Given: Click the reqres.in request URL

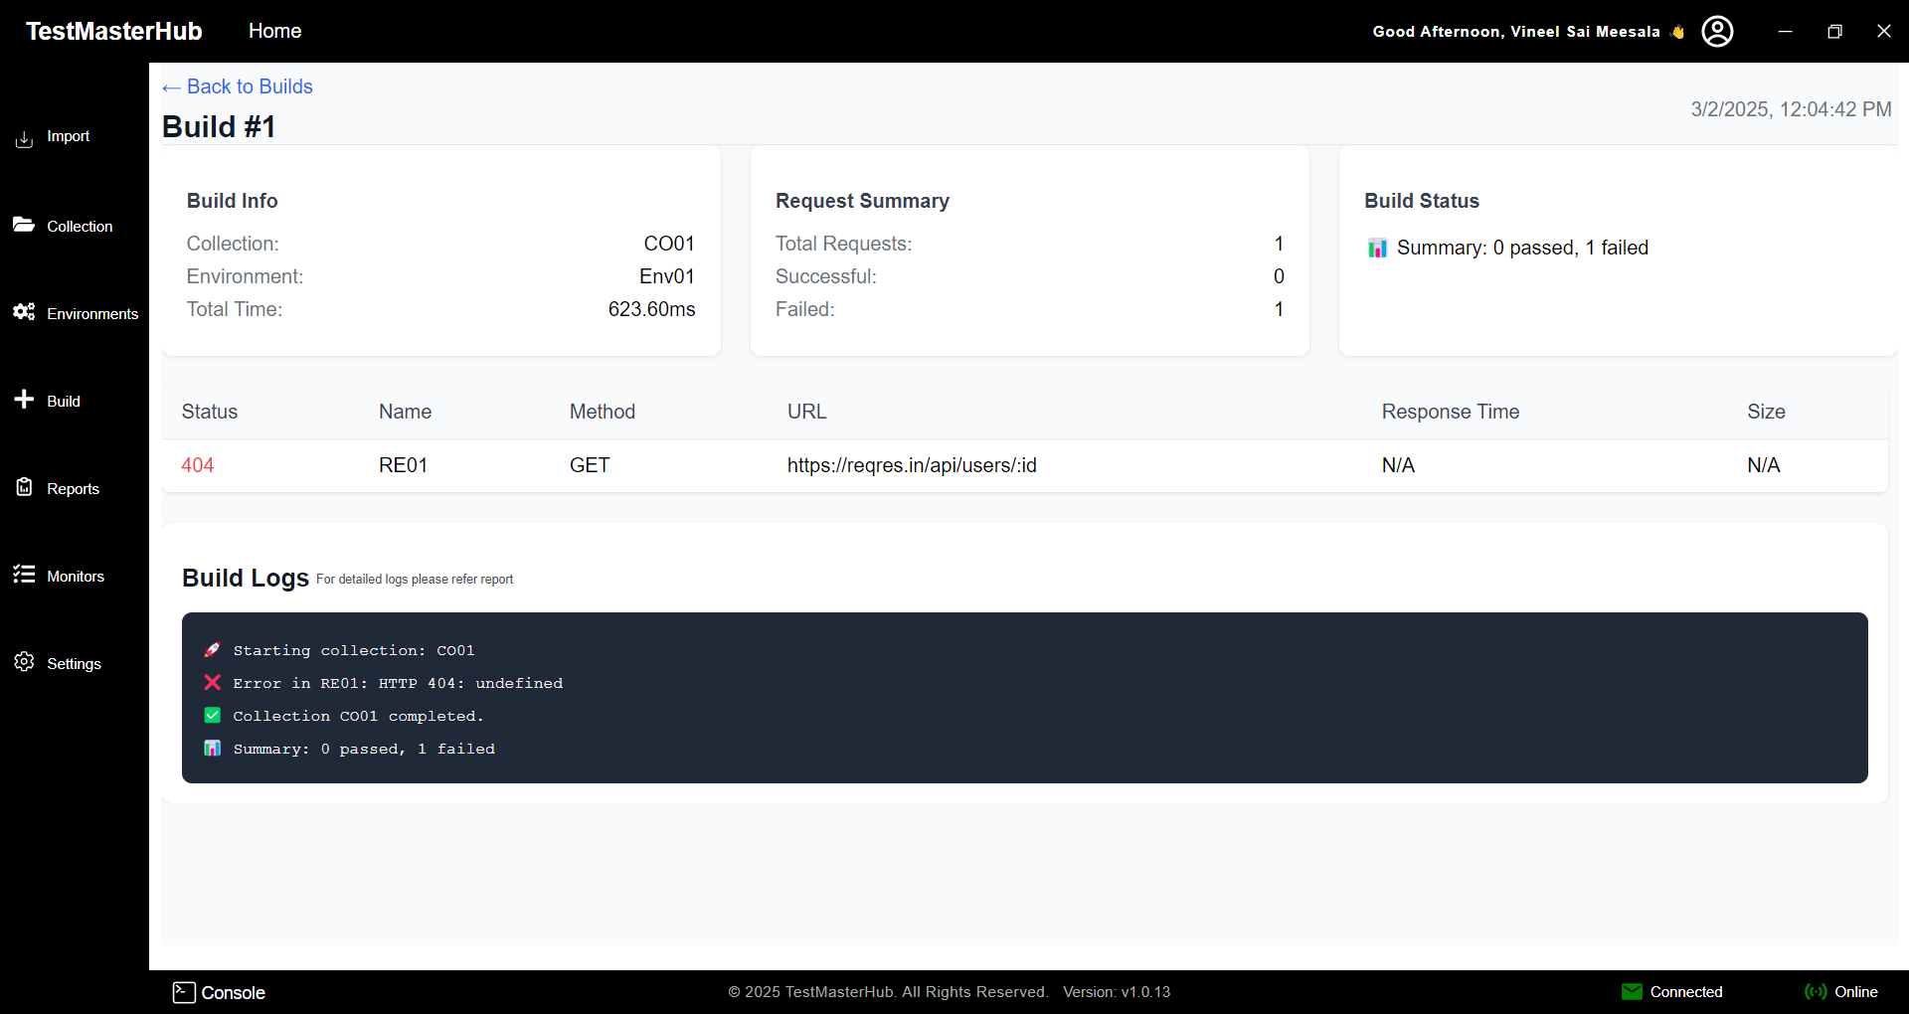Looking at the screenshot, I should (912, 465).
